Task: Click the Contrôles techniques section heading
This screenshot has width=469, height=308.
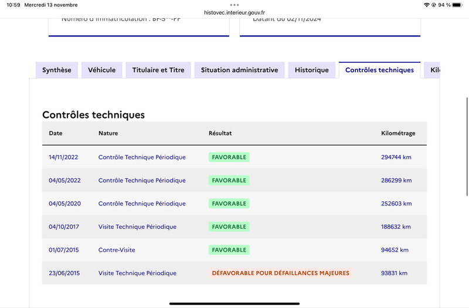Action: click(93, 115)
